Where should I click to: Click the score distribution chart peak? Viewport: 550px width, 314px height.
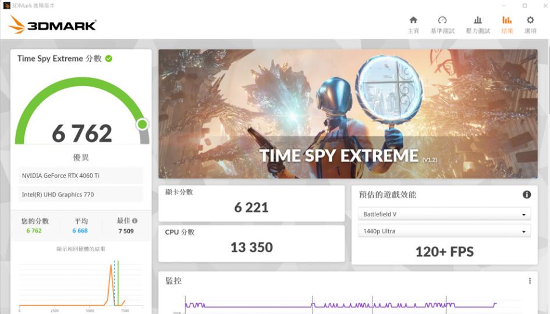111,267
